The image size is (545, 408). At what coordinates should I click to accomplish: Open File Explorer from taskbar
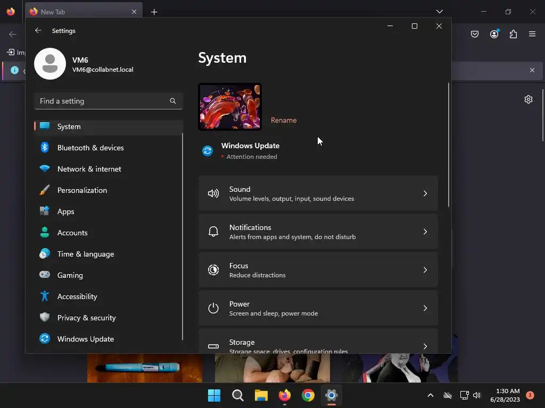[261, 395]
